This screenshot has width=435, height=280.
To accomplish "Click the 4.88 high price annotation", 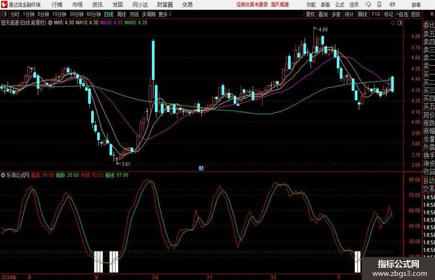I will tap(323, 30).
